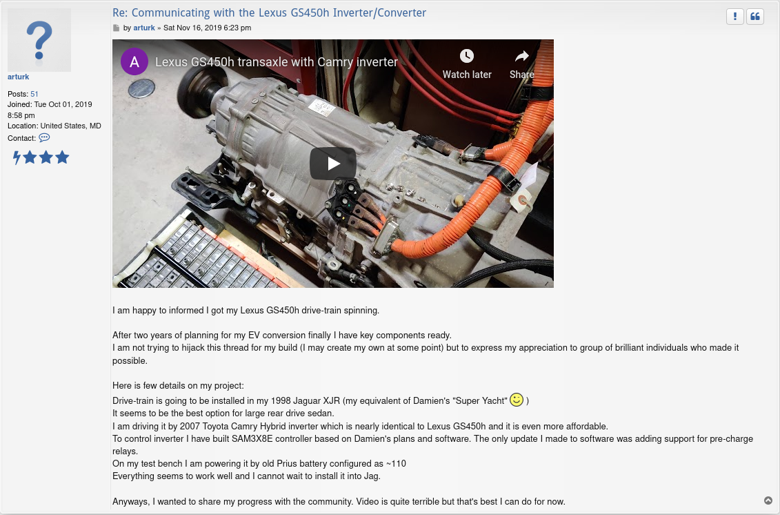This screenshot has height=515, width=780.
Task: Click the line about the old Prius battery
Action: (x=259, y=463)
